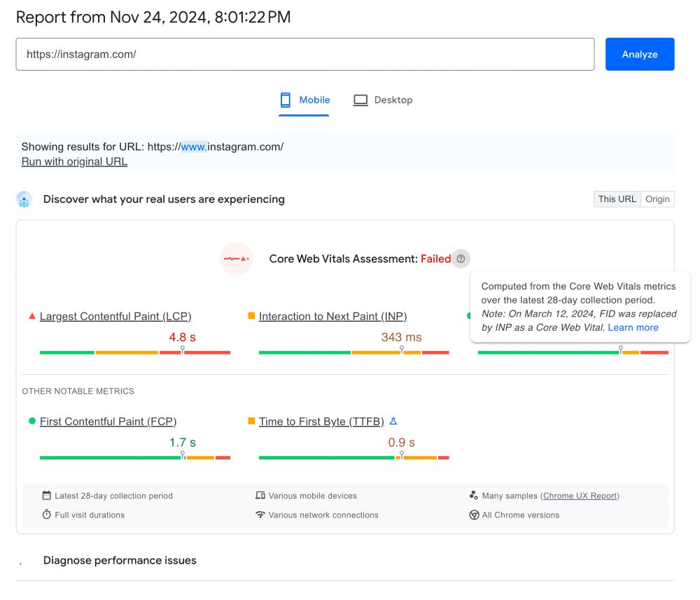Click the mobile devices icon
Viewport: 700px width, 600px height.
point(260,495)
